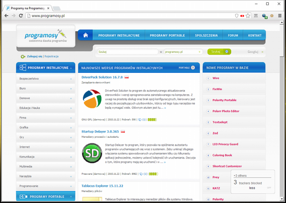
Task: Open the Programowanie category
Action: click(x=46, y=186)
